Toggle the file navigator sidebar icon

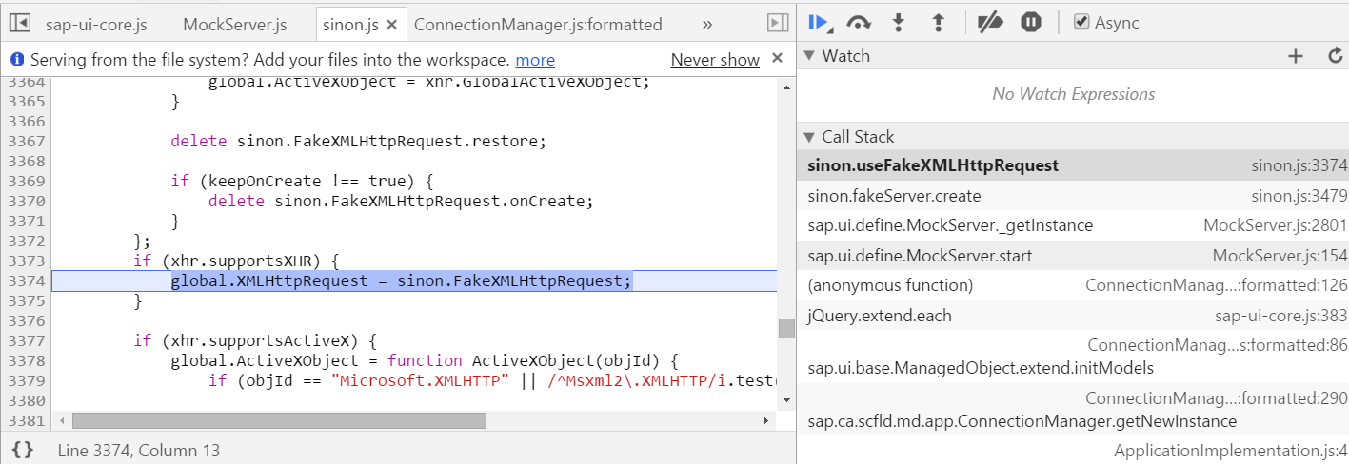[x=20, y=23]
